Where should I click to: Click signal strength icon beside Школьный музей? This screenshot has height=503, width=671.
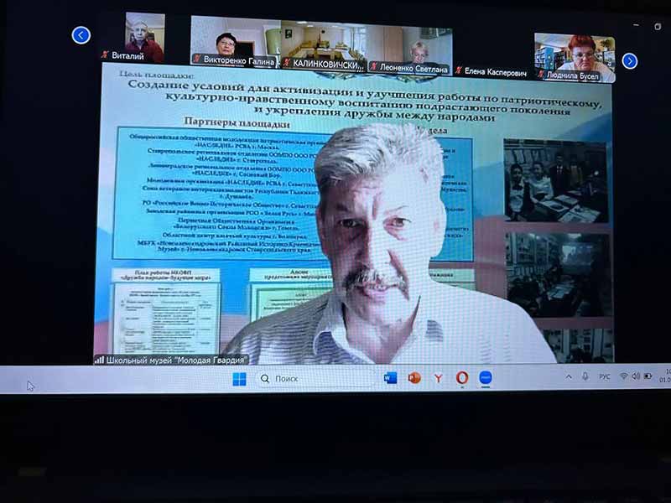[99, 360]
